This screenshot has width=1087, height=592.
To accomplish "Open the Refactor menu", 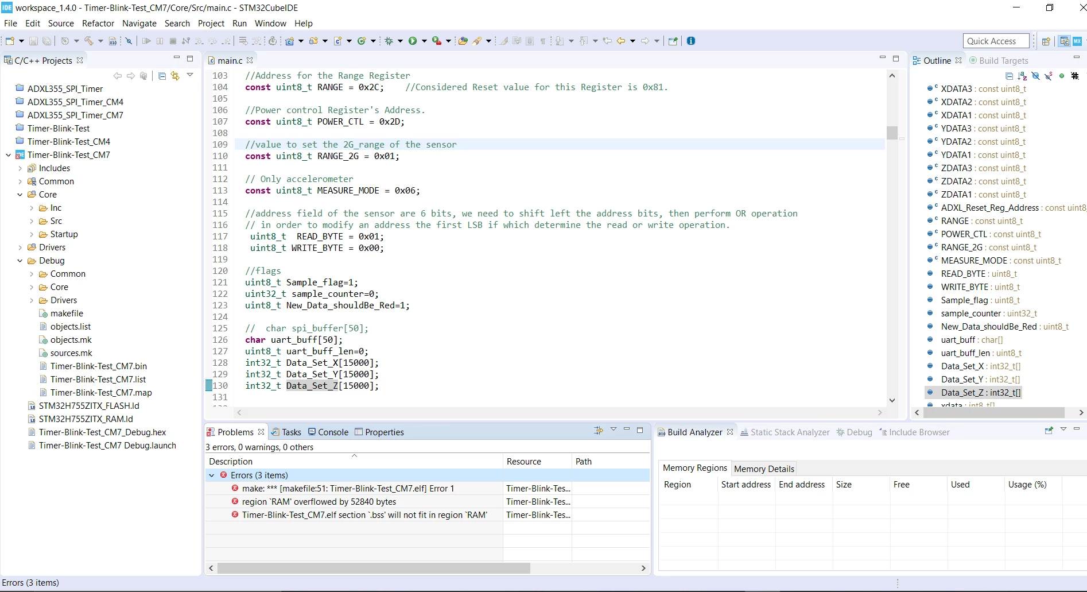I will point(98,24).
